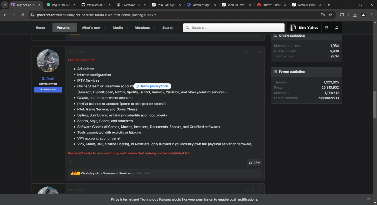Image resolution: width=377 pixels, height=205 pixels.
Task: Close the Giveaways tab
Action: click(x=145, y=5)
